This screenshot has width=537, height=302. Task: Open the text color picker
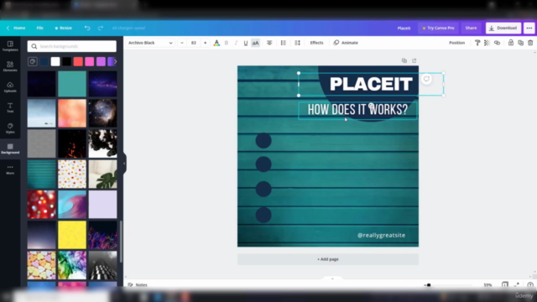[216, 43]
